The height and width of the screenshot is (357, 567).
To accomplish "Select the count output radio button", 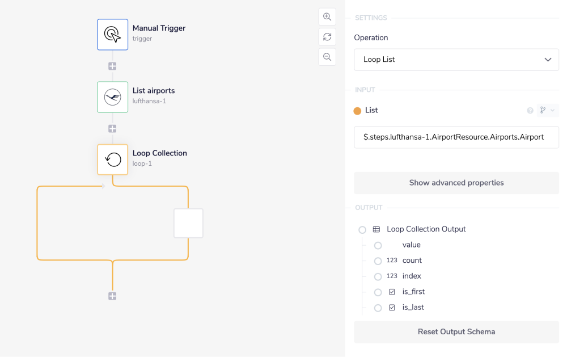I will click(378, 261).
